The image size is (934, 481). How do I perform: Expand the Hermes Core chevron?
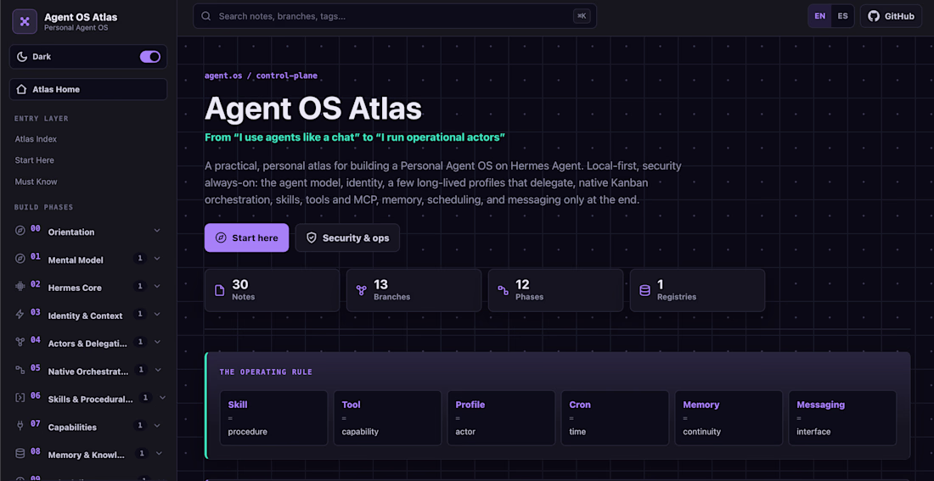pyautogui.click(x=157, y=287)
